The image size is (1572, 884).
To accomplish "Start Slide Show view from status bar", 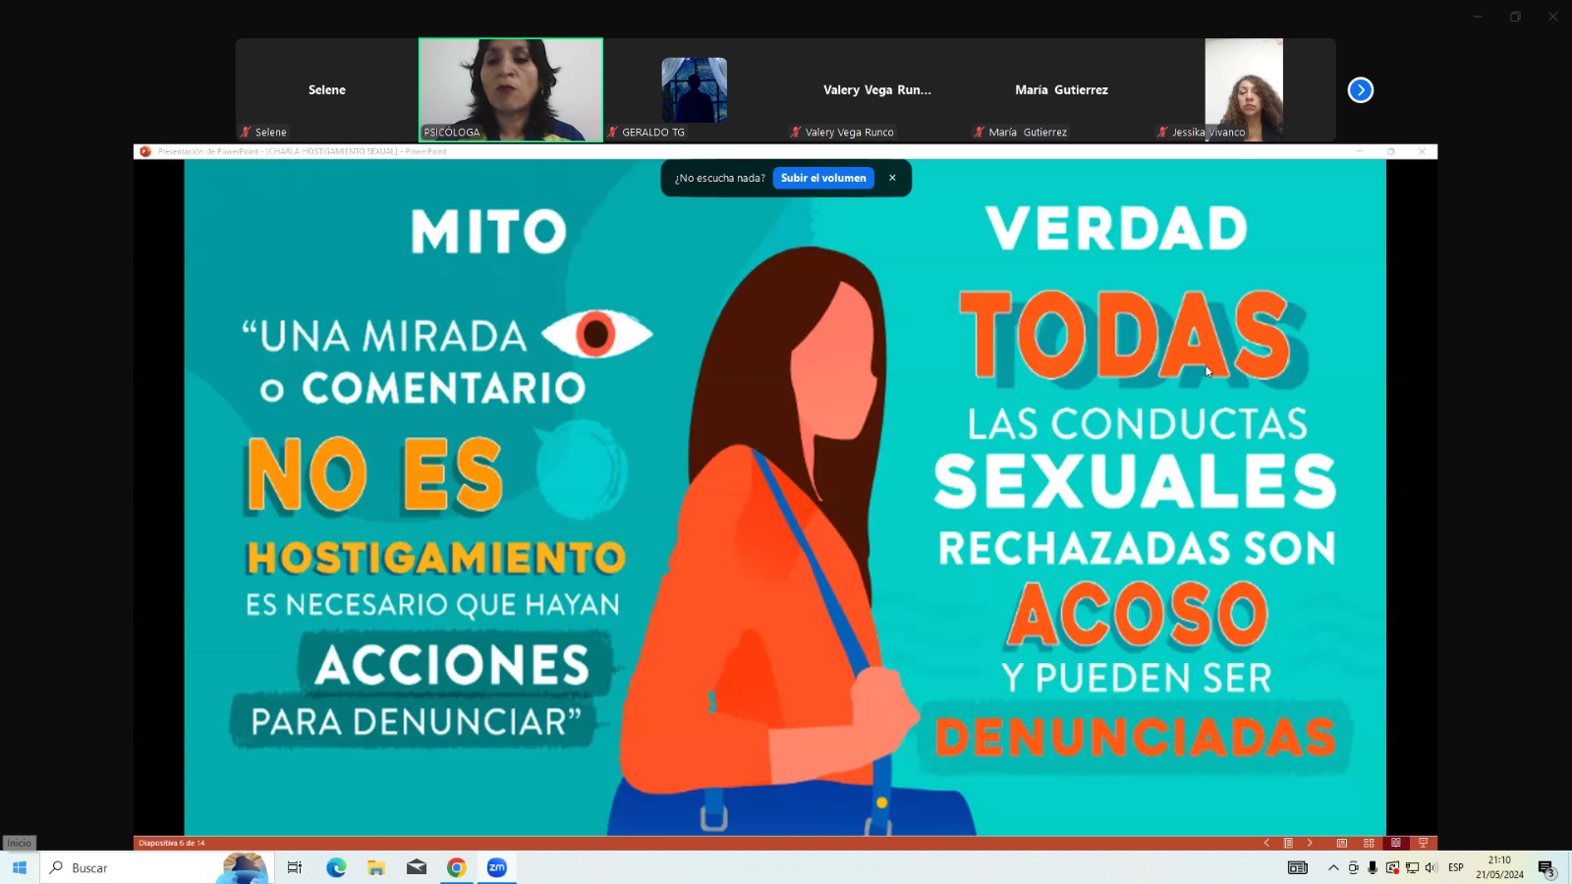I will pos(1423,843).
